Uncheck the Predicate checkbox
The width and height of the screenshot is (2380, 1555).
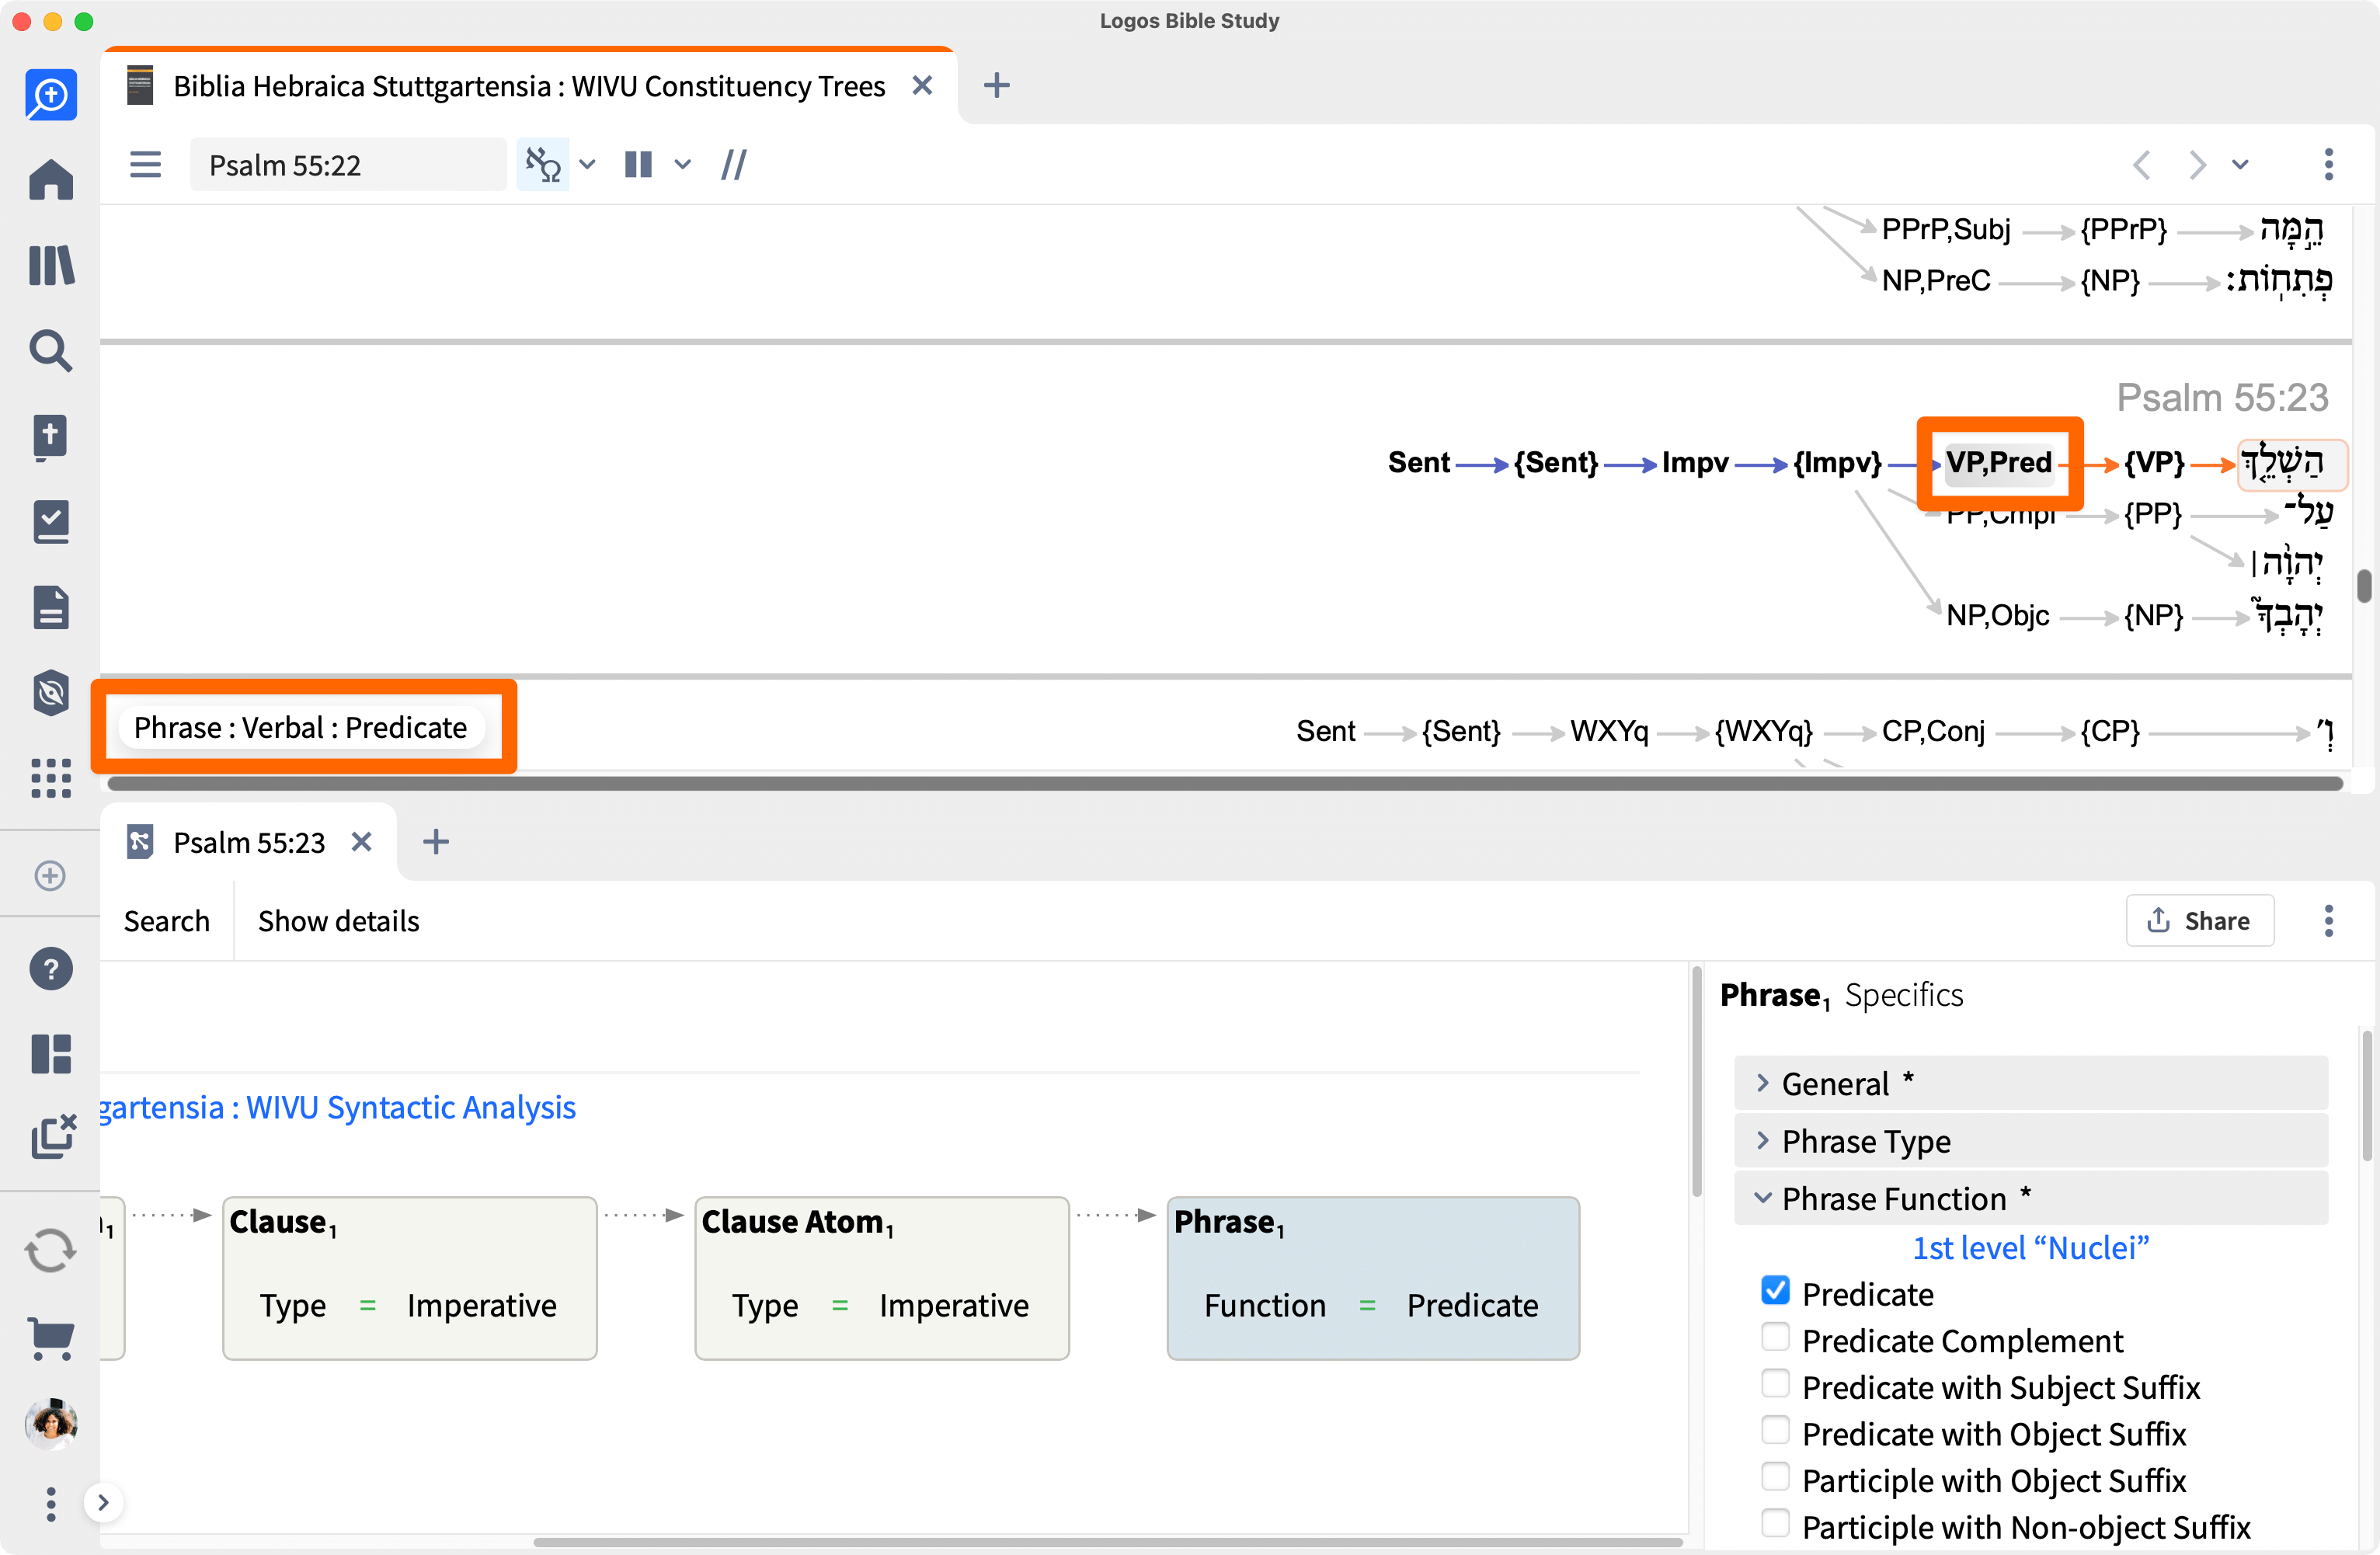1776,1291
